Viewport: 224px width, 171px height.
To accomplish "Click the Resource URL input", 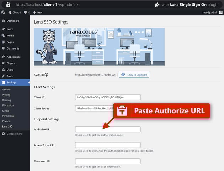I will pos(108,161).
